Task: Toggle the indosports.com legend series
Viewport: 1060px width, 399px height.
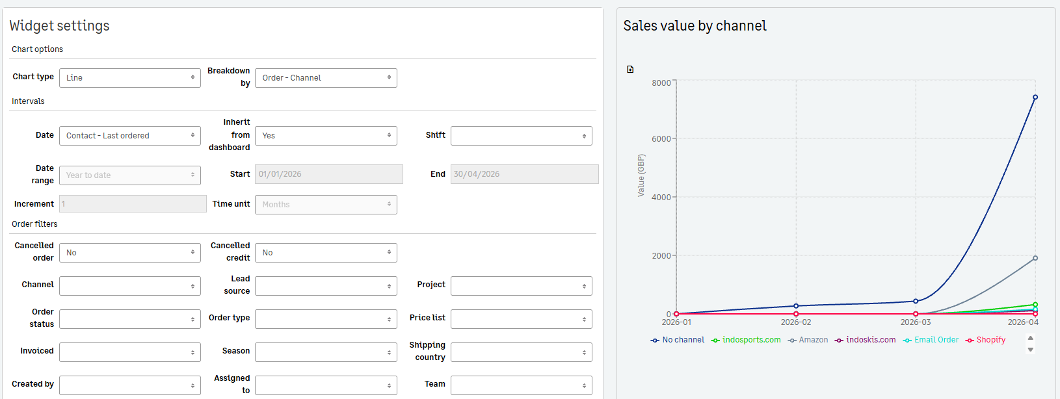Action: [746, 340]
